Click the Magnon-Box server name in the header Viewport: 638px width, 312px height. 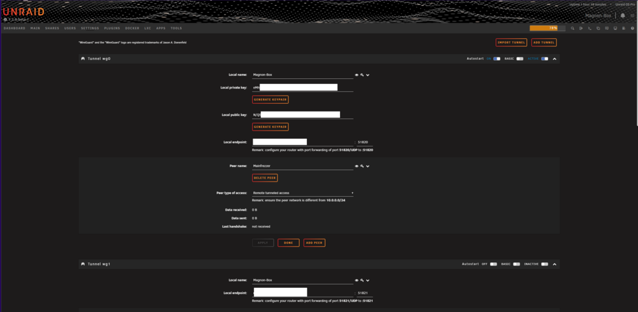[598, 15]
